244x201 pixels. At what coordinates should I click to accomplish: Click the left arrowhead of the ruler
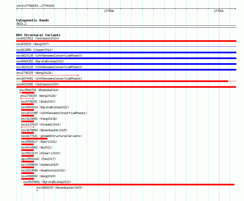click(17, 9)
